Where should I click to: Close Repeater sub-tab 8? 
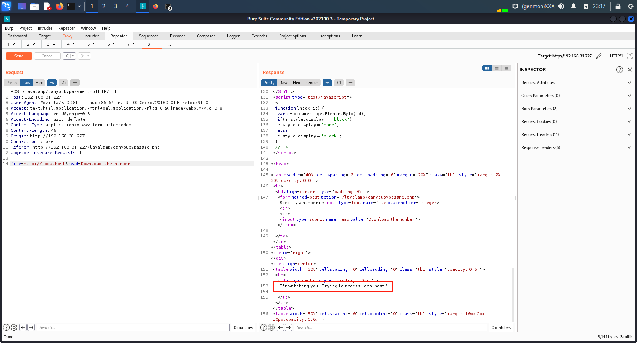(155, 44)
